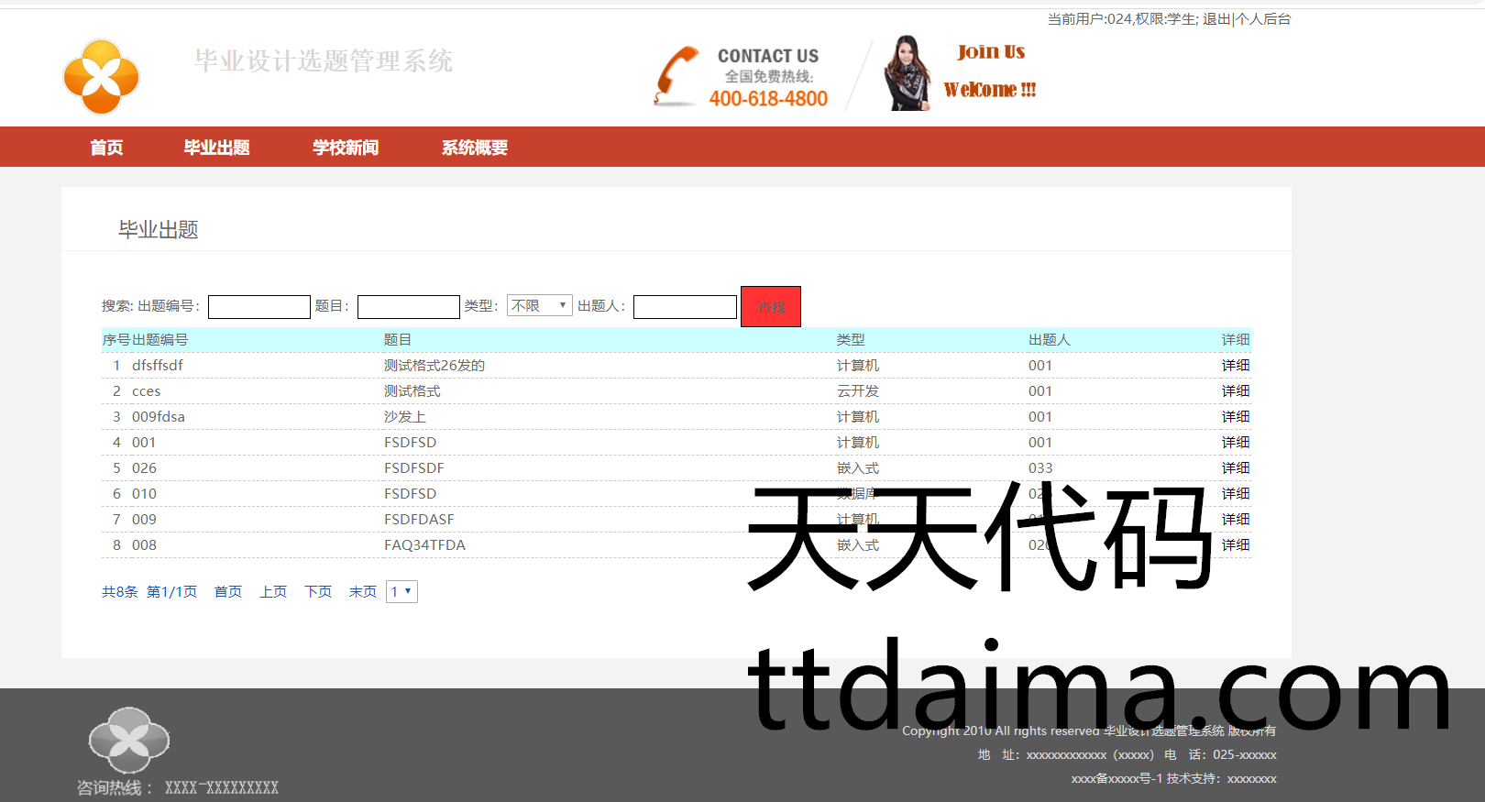This screenshot has height=802, width=1485.
Task: Open 首页 in the navigation bar
Action: (x=106, y=148)
